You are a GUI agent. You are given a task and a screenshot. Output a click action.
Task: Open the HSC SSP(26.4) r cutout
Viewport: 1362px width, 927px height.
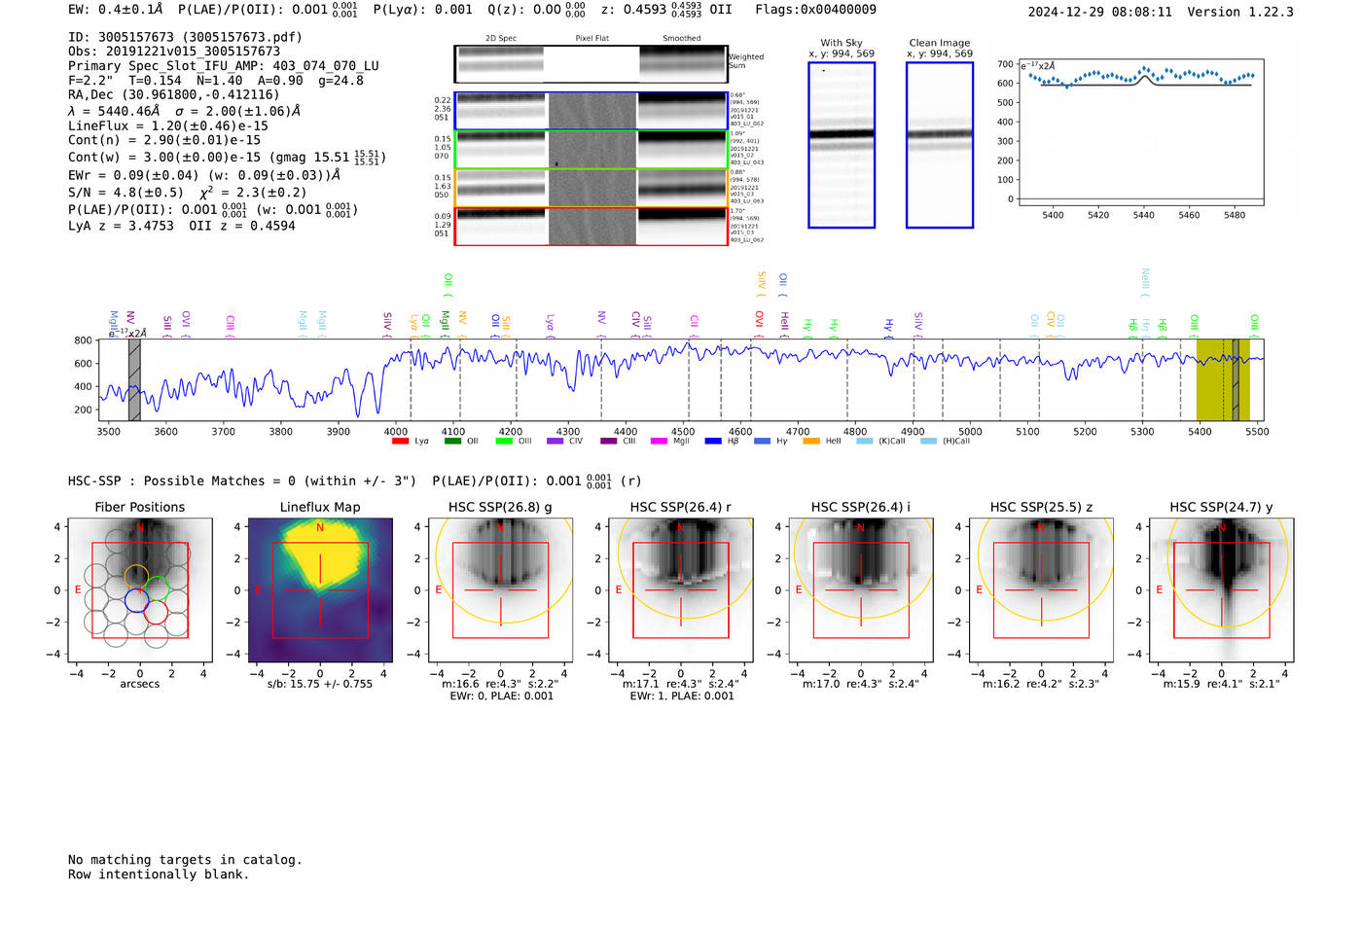pyautogui.click(x=681, y=589)
